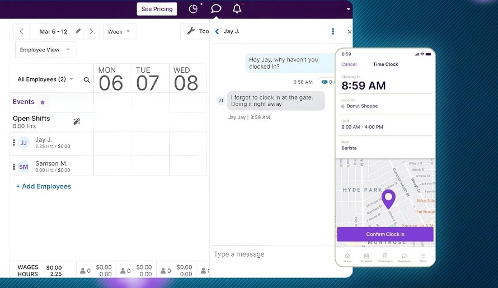Click Jay J. Monday shift cell
Viewport: 498px width, 288px height.
[x=112, y=144]
